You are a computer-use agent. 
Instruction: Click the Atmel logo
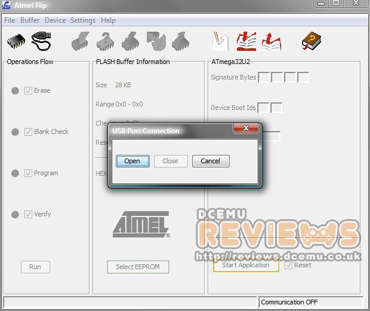coord(141,224)
